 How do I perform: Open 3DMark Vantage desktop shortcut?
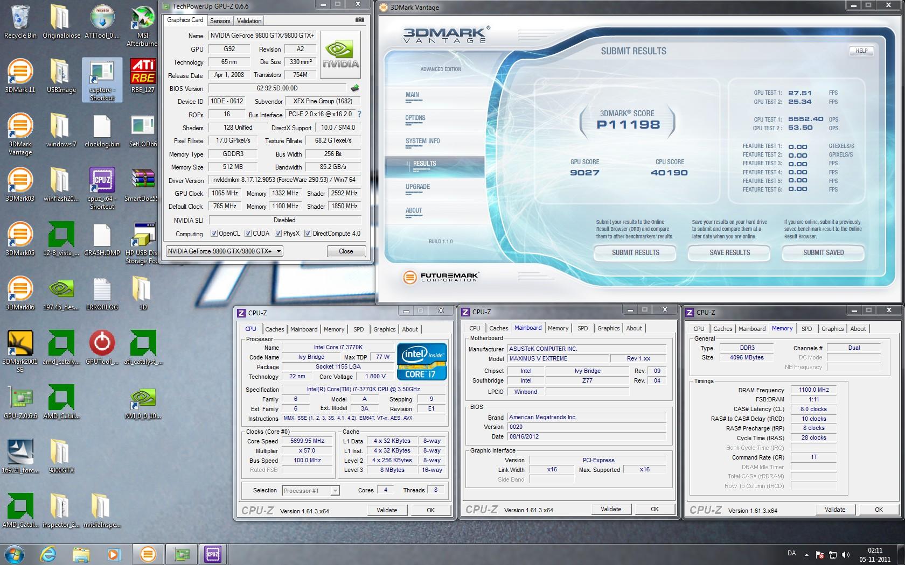pos(20,134)
